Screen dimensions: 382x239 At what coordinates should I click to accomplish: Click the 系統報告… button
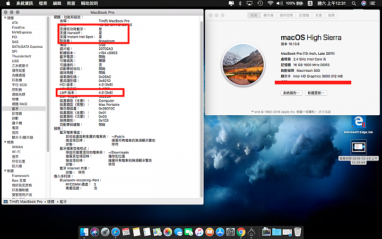coord(291,93)
